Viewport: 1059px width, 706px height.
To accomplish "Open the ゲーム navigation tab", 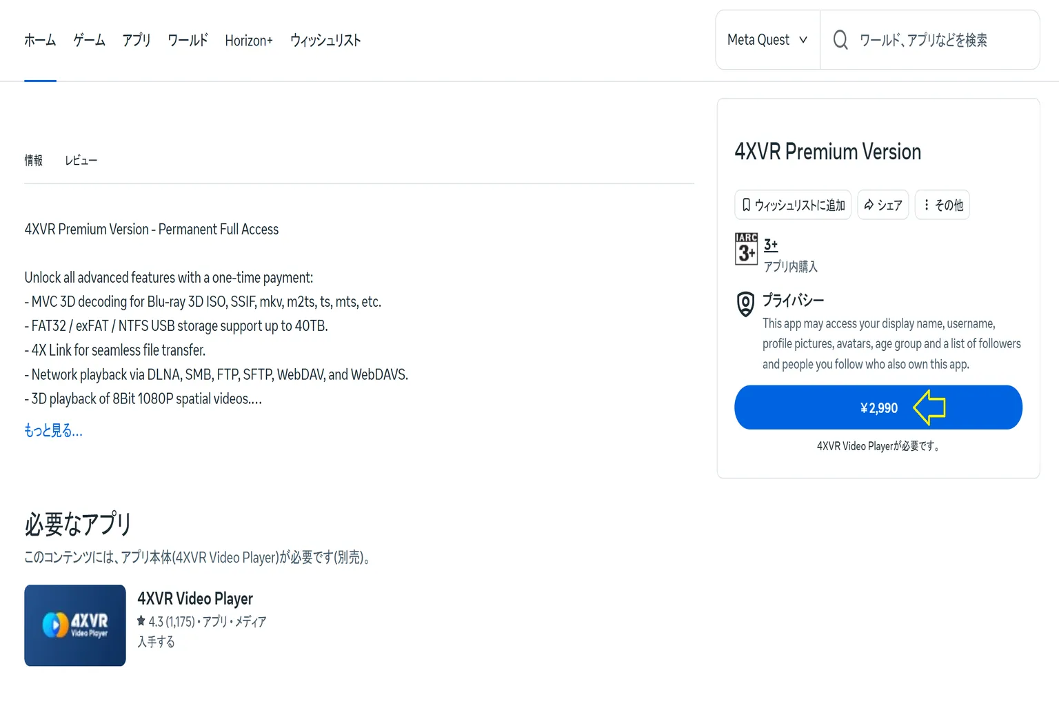I will 89,40.
